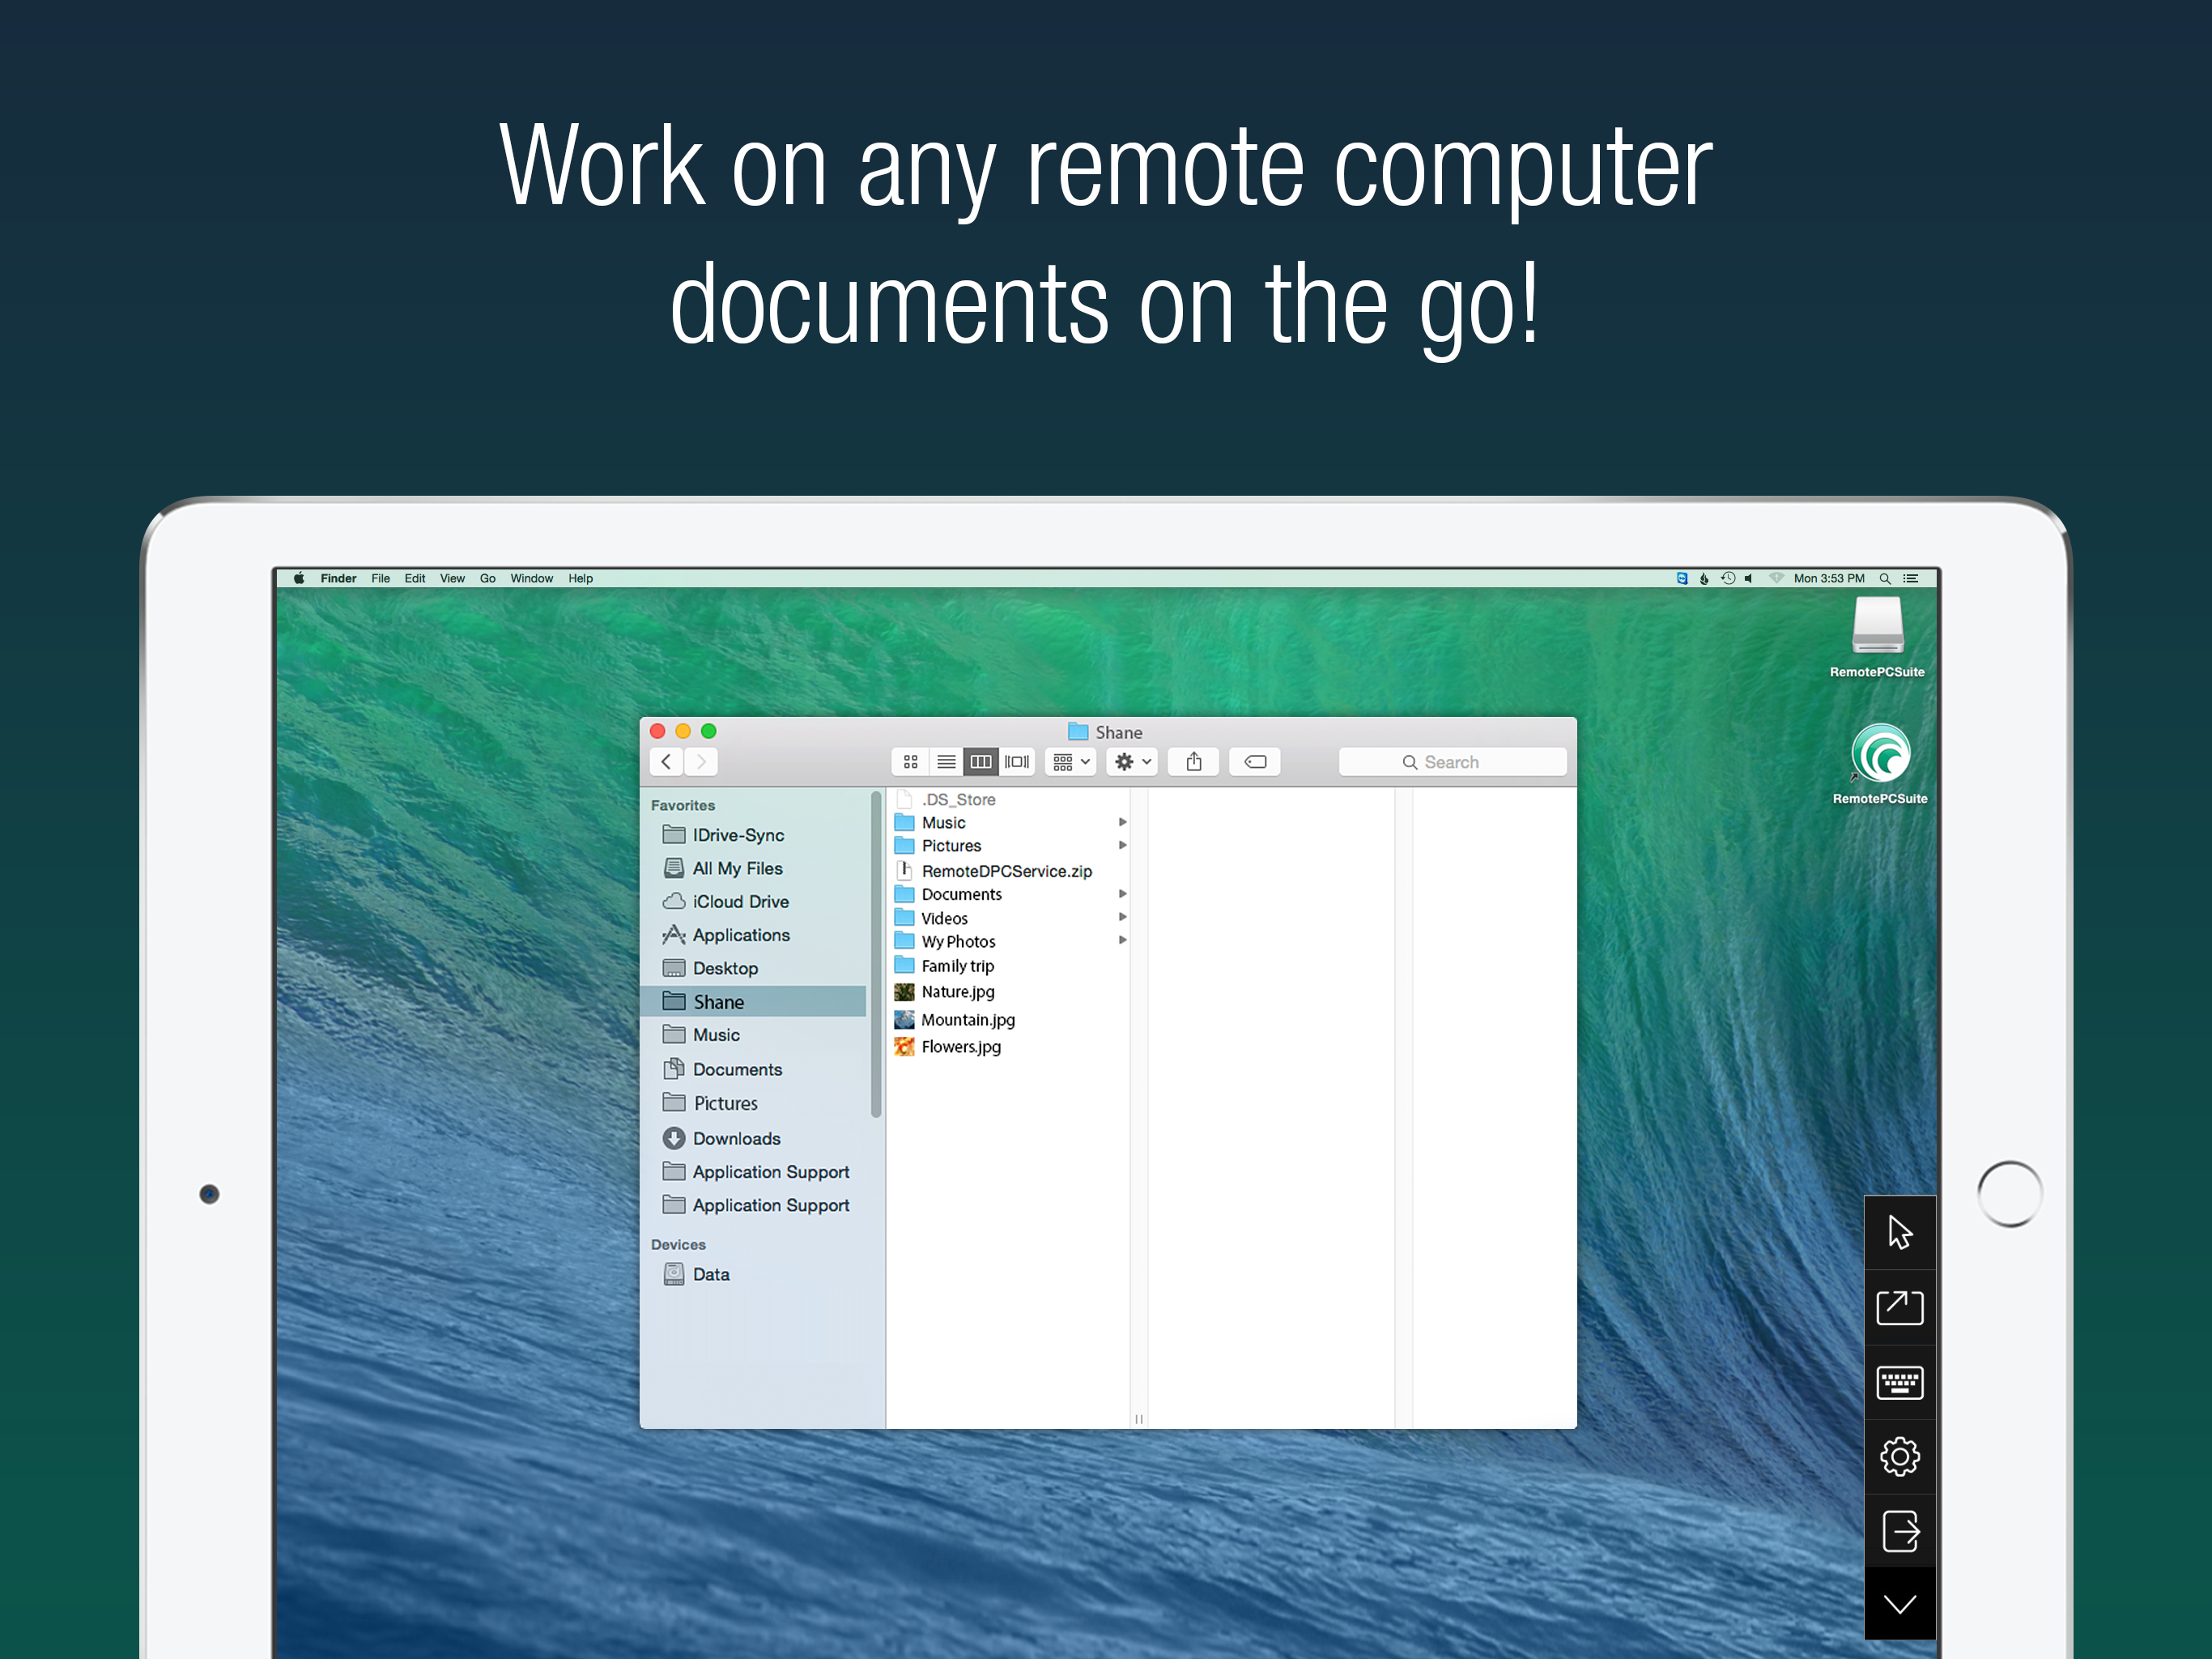This screenshot has width=2212, height=1659.
Task: Switch Finder to Cover Flow view
Action: coord(1017,762)
